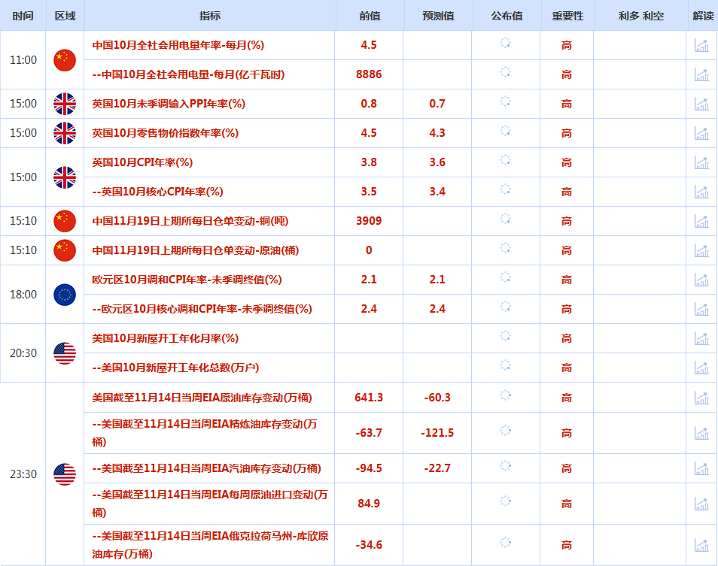Open 英国10月零售物价指数年率(%) indicator
The image size is (718, 566).
point(166,133)
